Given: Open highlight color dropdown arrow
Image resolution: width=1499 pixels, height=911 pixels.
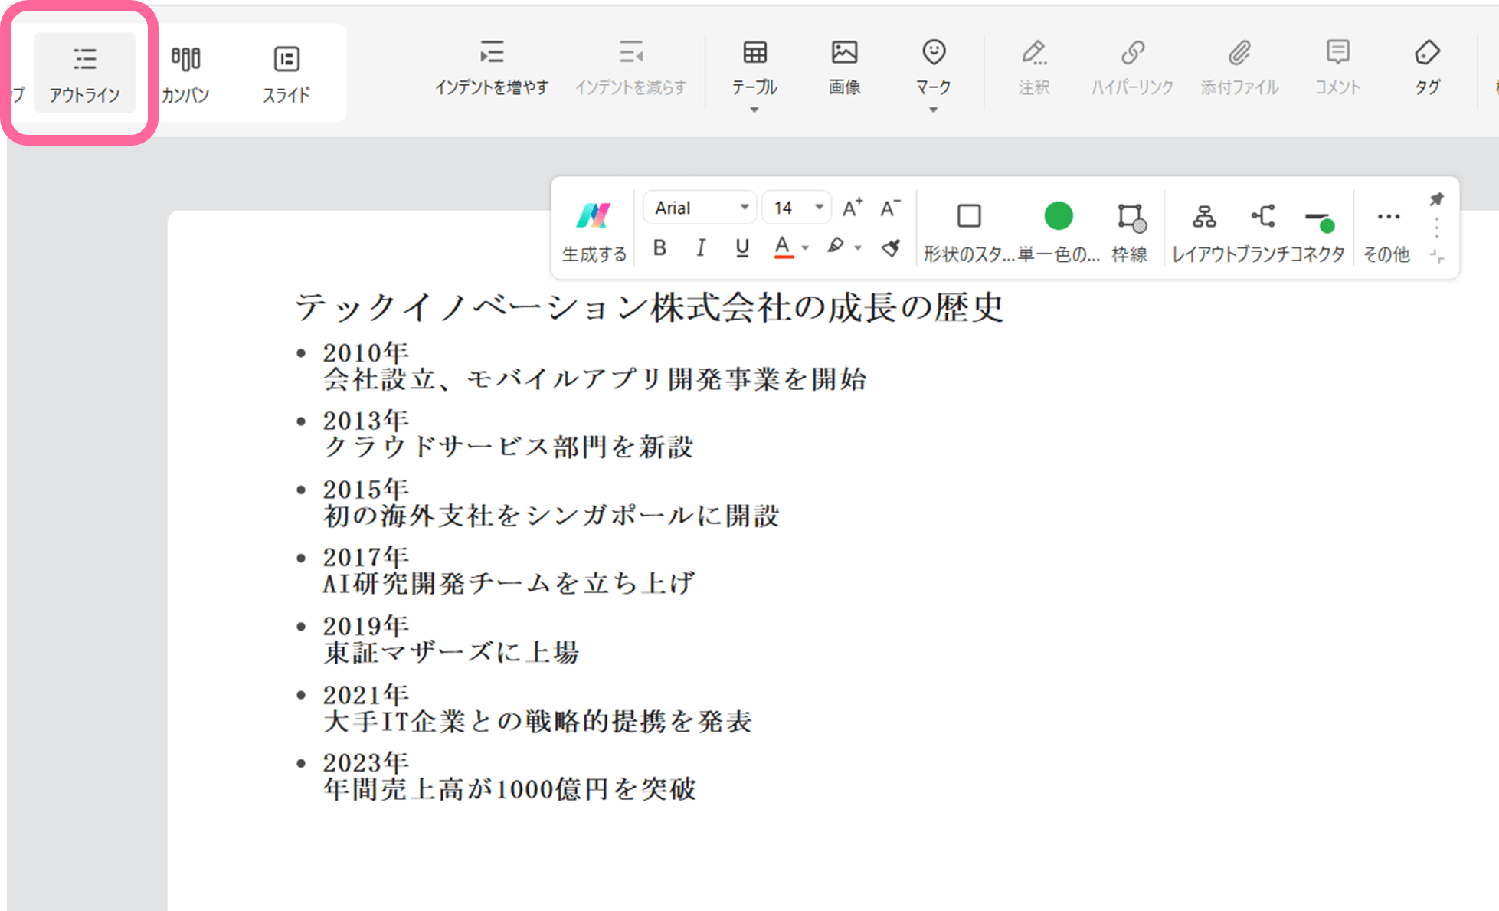Looking at the screenshot, I should [858, 247].
